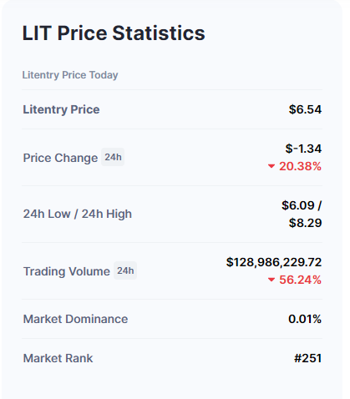Viewport: 350px width, 399px height.
Task: Select the 24h badge next to Trading Volume
Action: (125, 270)
